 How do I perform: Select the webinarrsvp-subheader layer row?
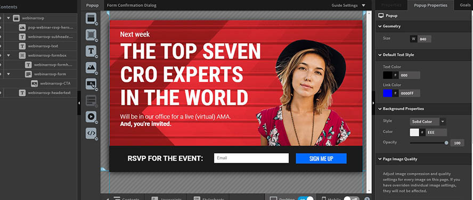(38, 37)
